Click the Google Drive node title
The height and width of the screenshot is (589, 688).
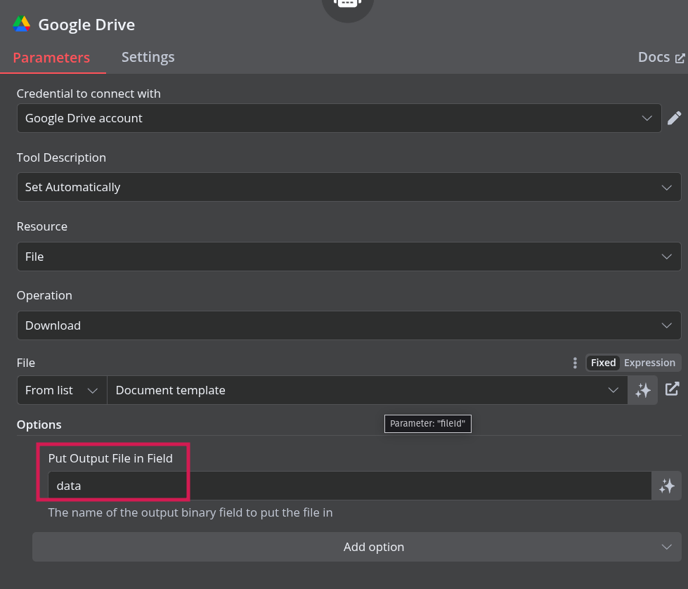(x=86, y=25)
